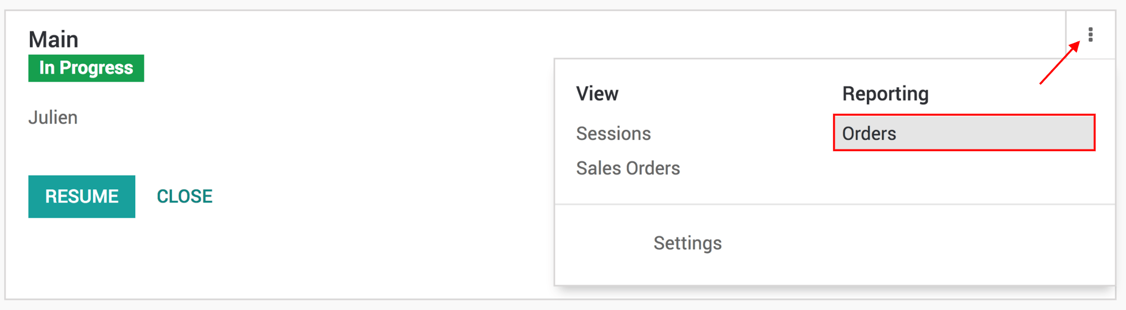Image resolution: width=1126 pixels, height=310 pixels.
Task: Resume the Main point of sale session
Action: pos(82,196)
